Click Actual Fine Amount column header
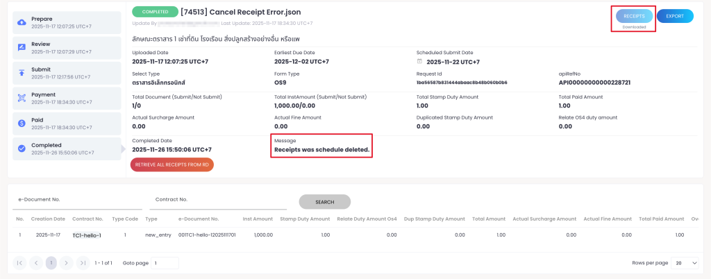This screenshot has width=711, height=279. (608, 219)
